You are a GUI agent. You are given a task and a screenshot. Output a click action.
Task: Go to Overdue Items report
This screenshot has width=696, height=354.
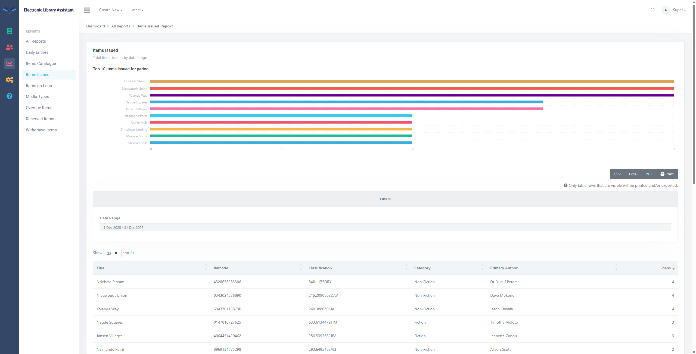(x=39, y=108)
